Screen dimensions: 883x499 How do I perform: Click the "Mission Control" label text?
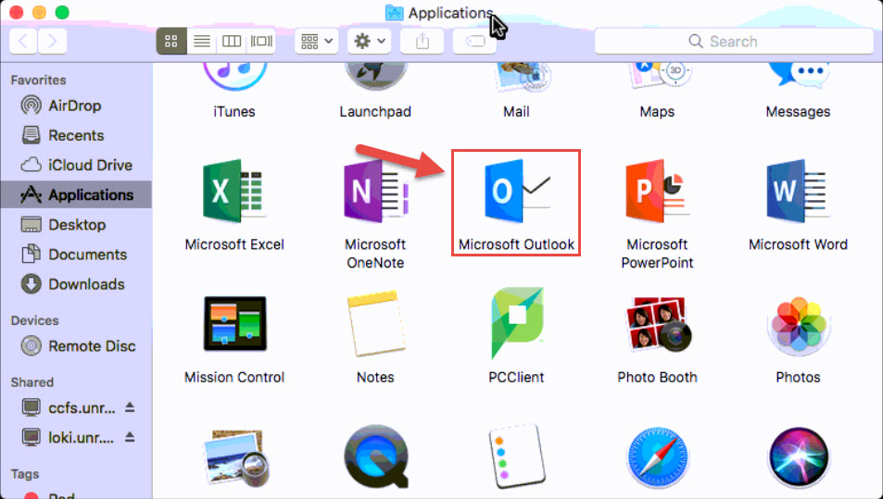tap(234, 377)
